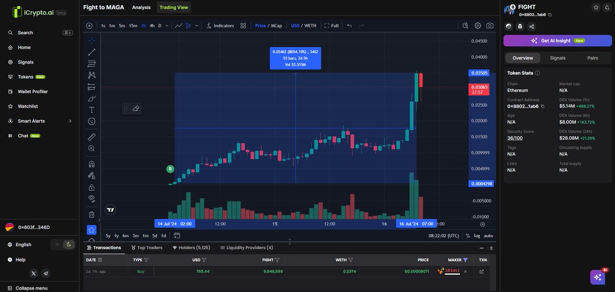The width and height of the screenshot is (615, 292).
Task: Open quick search in chart toolbar
Action: click(465, 26)
